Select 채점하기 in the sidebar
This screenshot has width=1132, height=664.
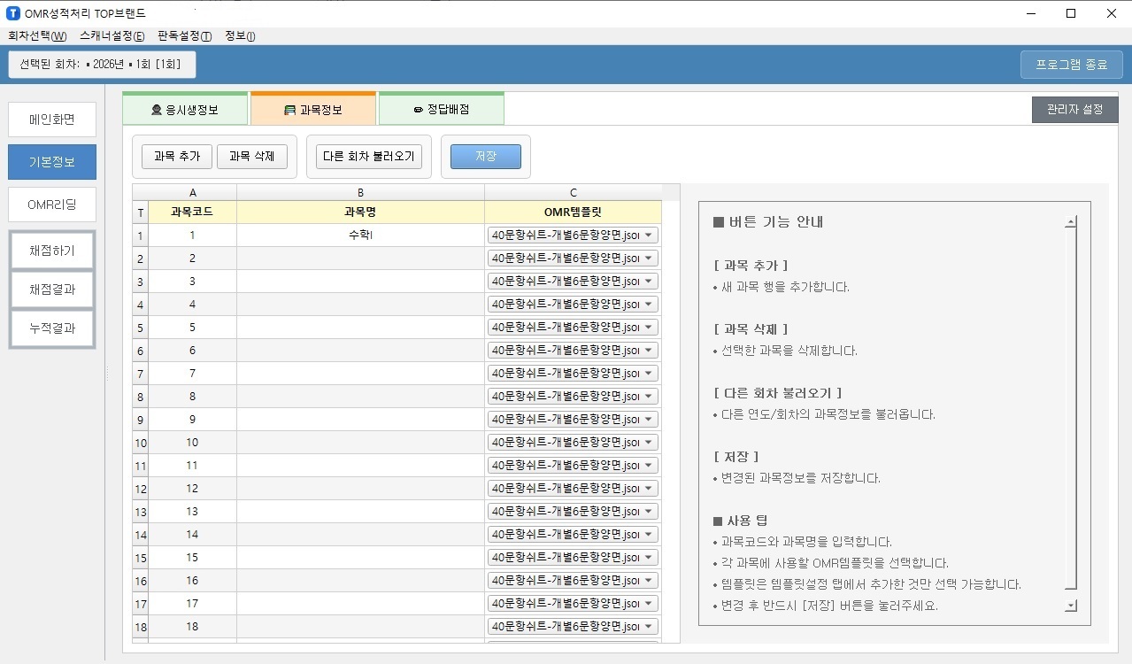[52, 251]
